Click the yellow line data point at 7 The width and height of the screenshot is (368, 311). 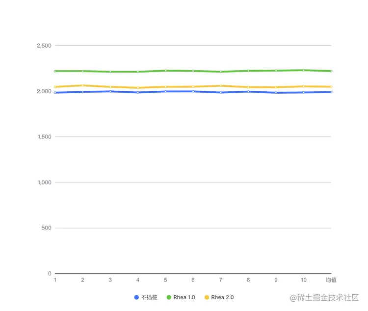pyautogui.click(x=221, y=86)
